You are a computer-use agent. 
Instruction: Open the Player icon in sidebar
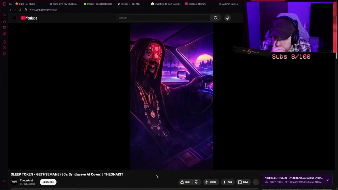click(x=4, y=42)
